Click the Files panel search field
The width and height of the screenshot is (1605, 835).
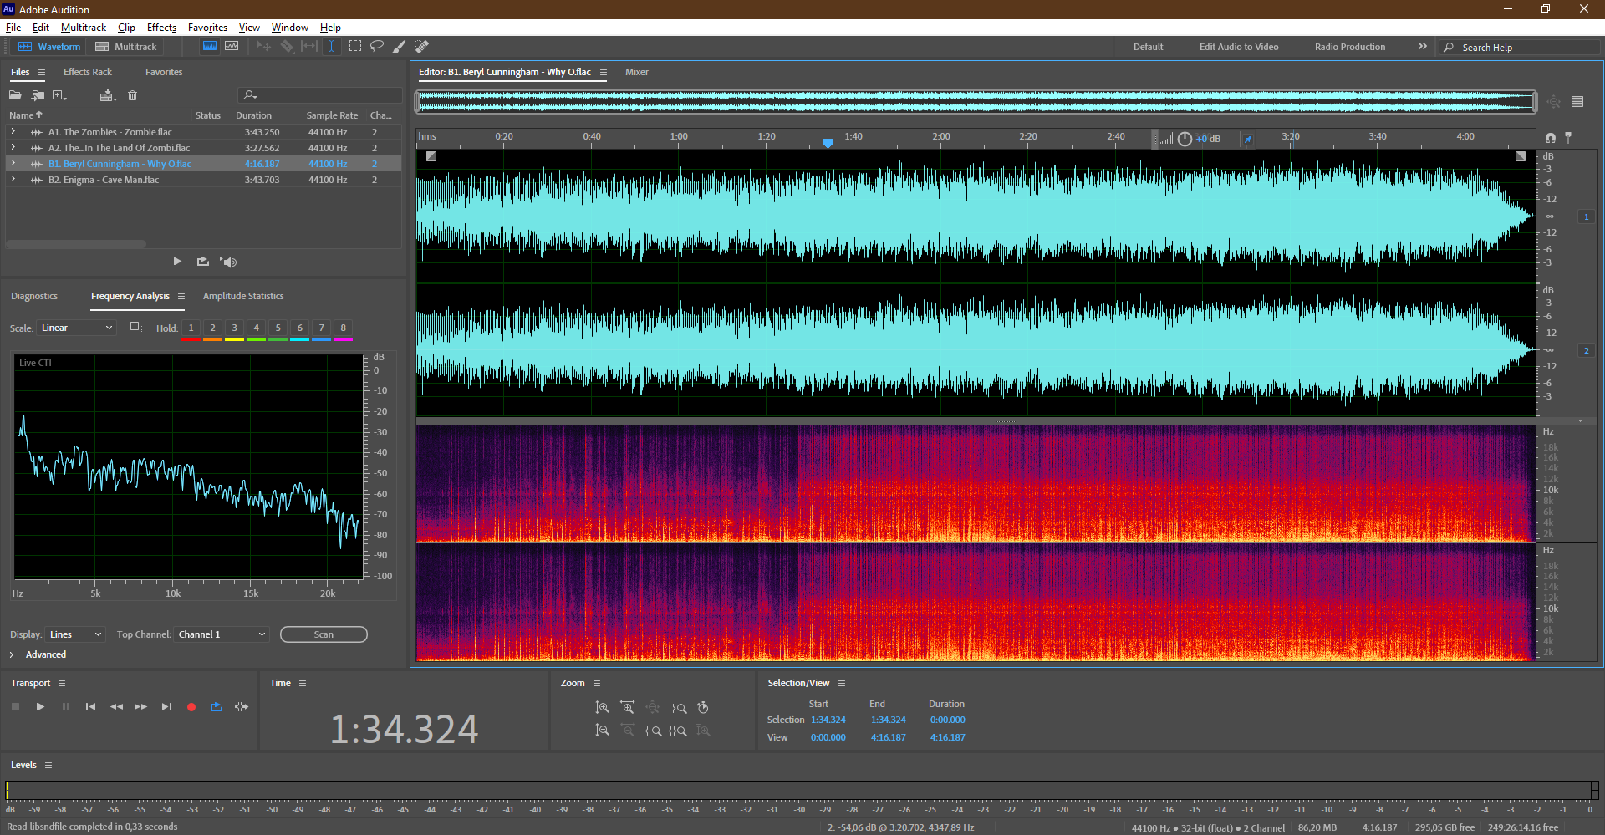tap(319, 95)
